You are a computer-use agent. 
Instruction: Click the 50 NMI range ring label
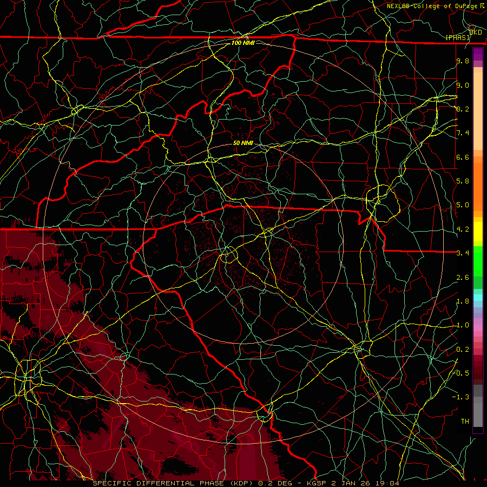point(243,143)
